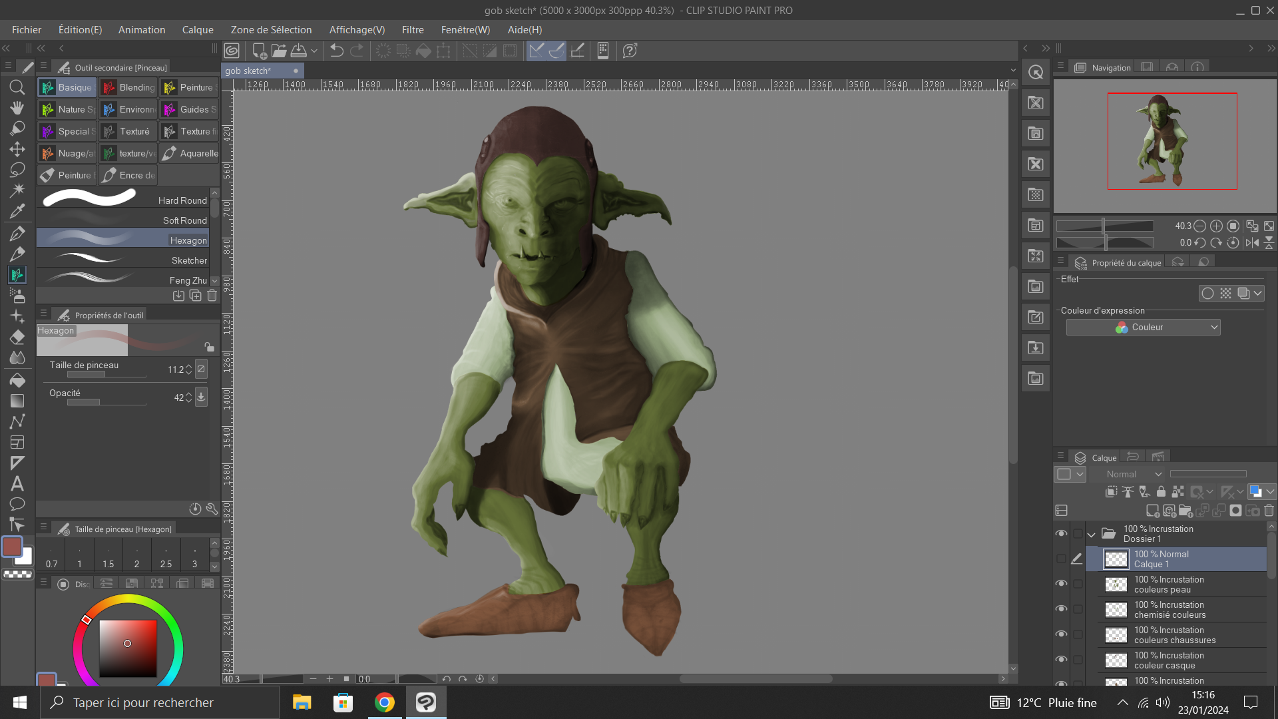The width and height of the screenshot is (1278, 719).
Task: Click the delete layer trash icon
Action: (x=1269, y=511)
